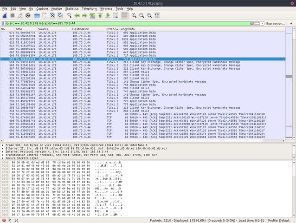Viewport: 296px width, 223px height.
Task: Click the packet list vertical scrollbar
Action: click(293, 84)
